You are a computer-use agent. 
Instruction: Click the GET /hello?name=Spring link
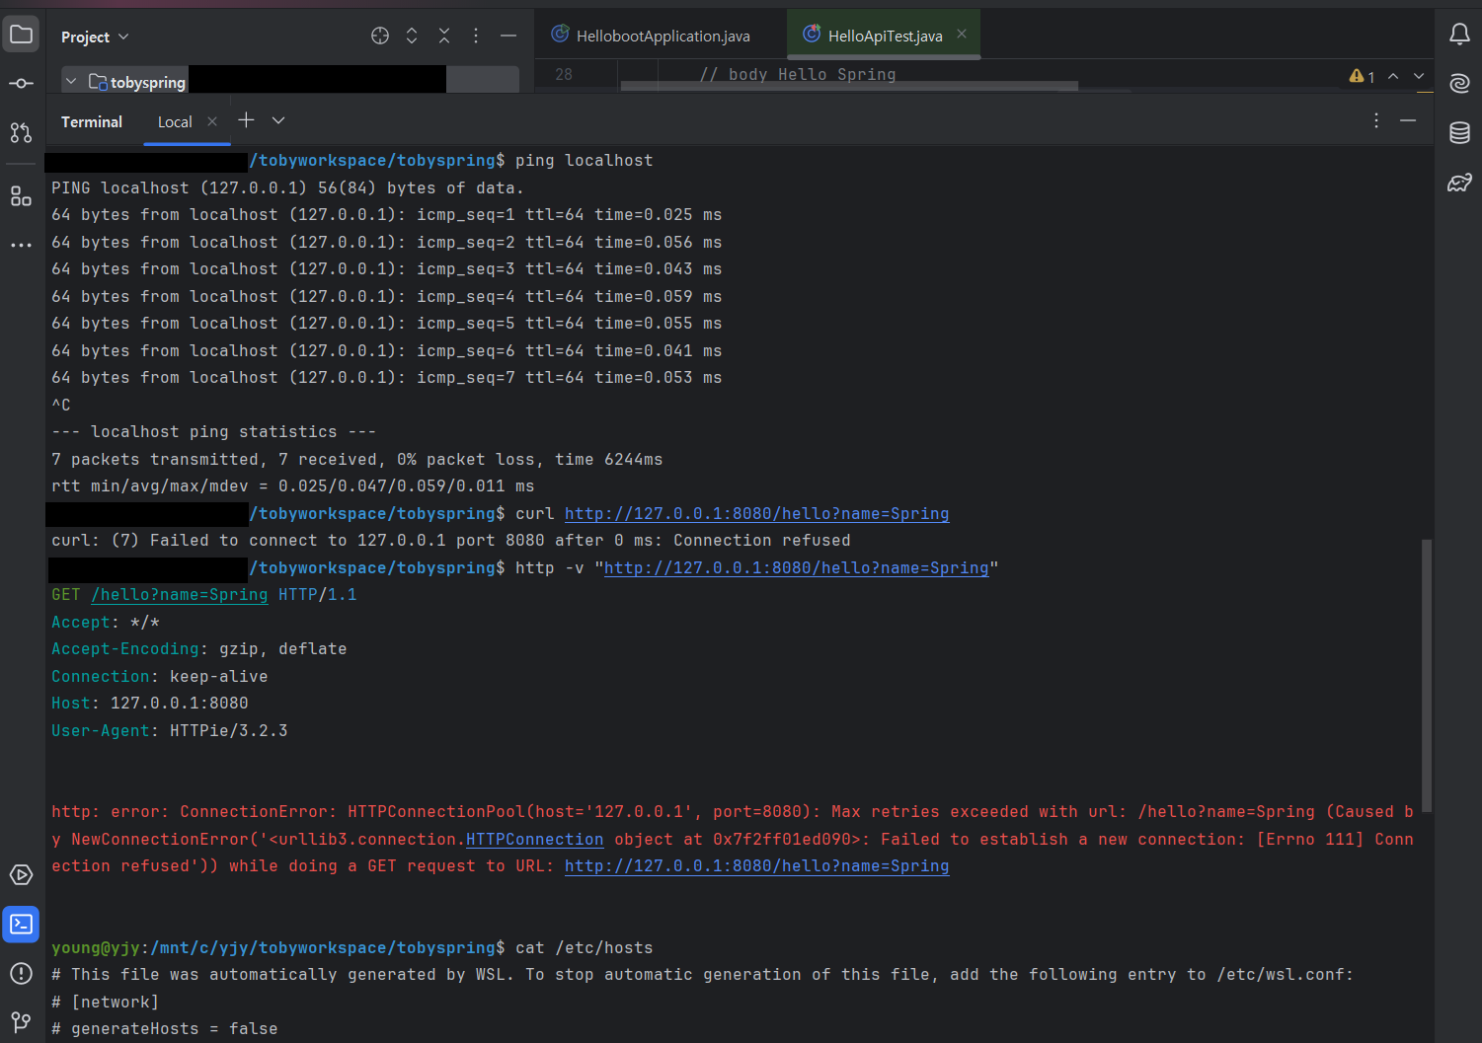[179, 594]
